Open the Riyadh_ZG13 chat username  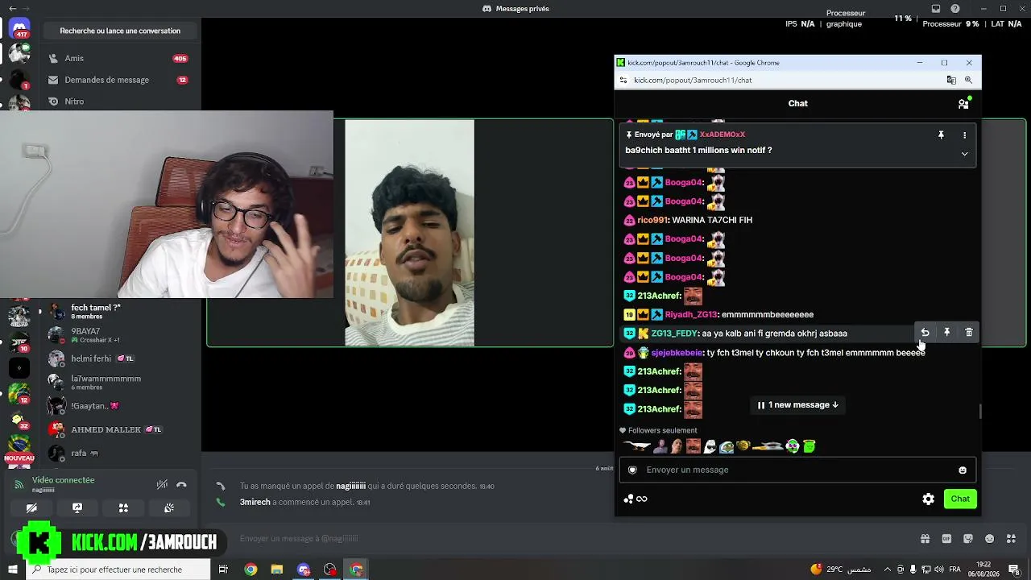(x=690, y=315)
